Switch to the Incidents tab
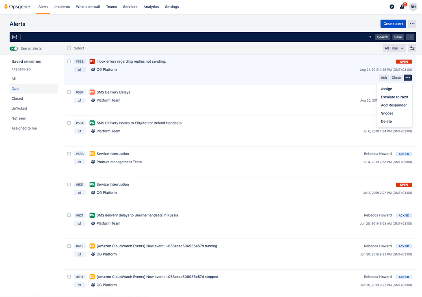This screenshot has height=297, width=422. 62,7
